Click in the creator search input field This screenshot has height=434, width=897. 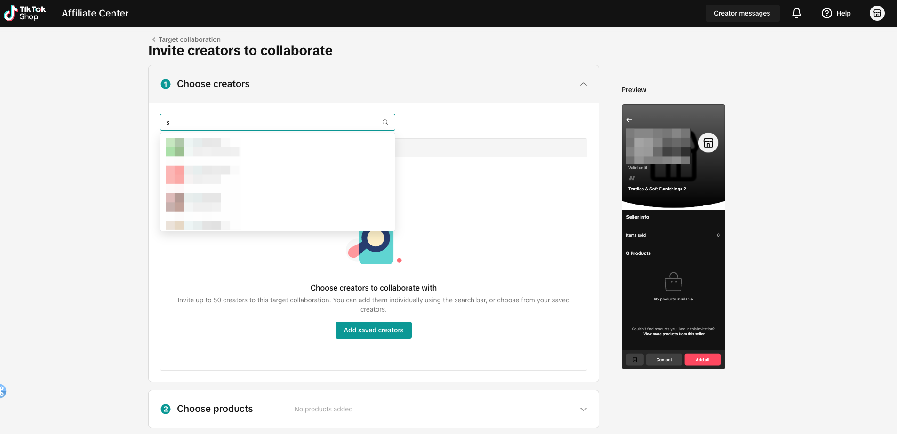click(x=273, y=122)
